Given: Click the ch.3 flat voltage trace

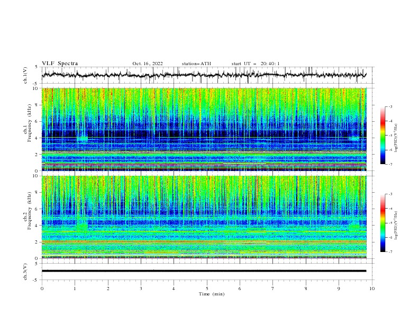Looking at the screenshot, I should point(204,271).
